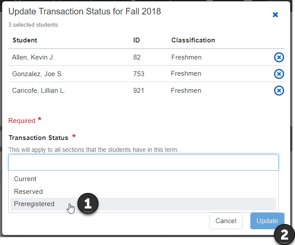Close the Update Transaction Status dialog
The image size is (295, 245).
pos(275,15)
